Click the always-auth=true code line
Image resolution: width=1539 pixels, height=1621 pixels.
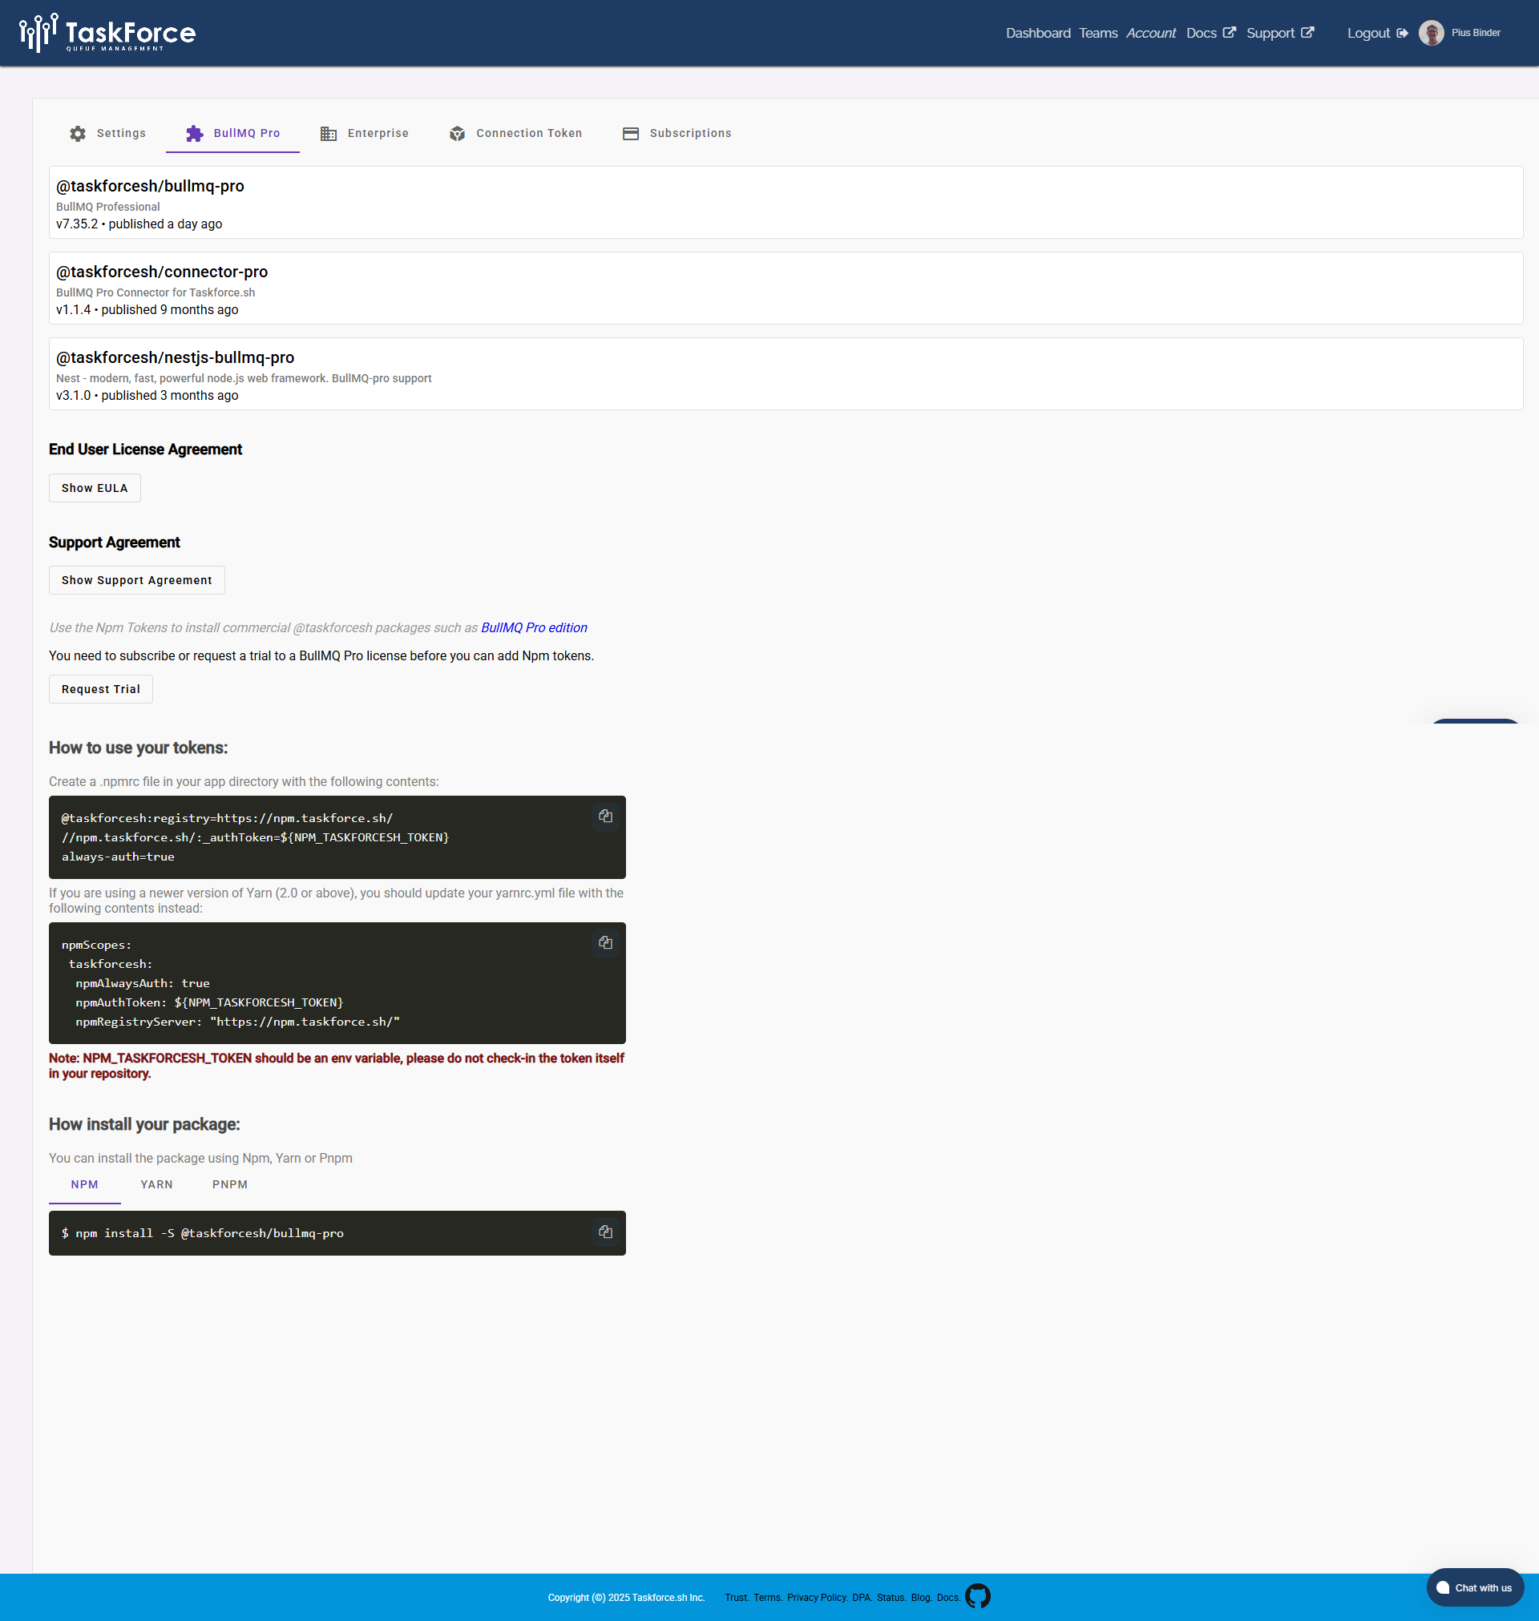coord(118,856)
